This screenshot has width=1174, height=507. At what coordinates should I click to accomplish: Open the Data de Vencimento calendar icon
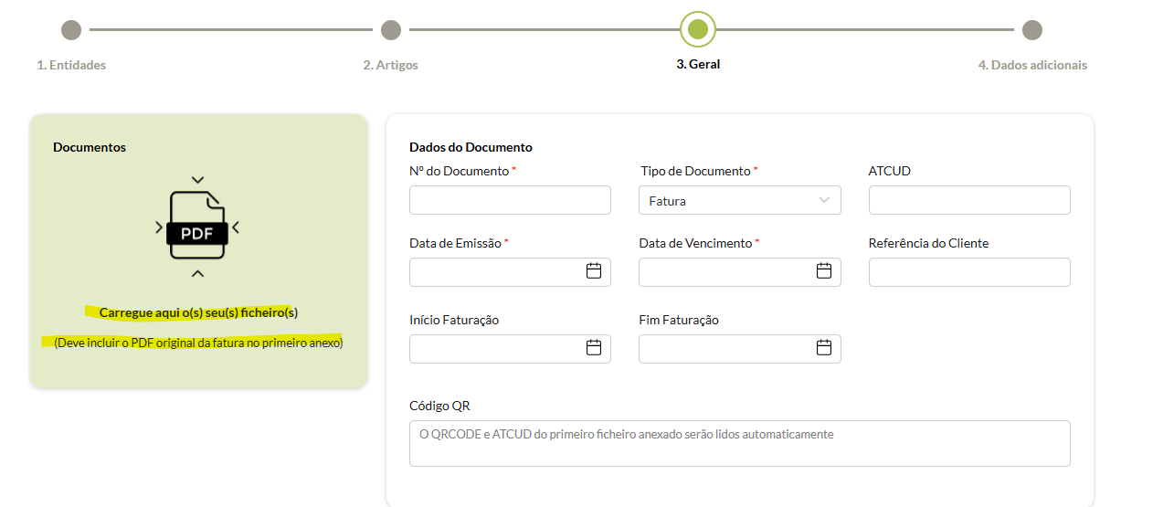823,271
